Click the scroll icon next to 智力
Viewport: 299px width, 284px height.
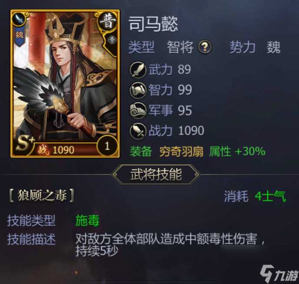[x=138, y=90]
